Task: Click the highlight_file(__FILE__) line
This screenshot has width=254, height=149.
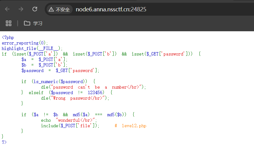Action: (x=32, y=48)
